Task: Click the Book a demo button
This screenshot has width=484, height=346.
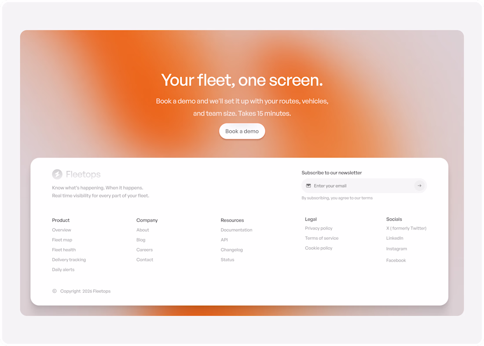Action: click(x=242, y=131)
